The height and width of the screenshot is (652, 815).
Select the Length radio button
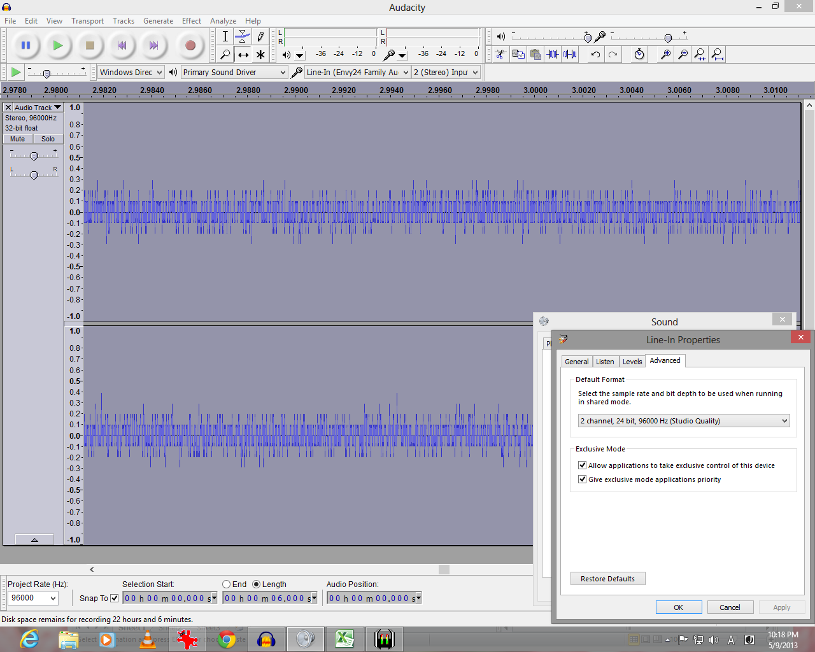[256, 584]
